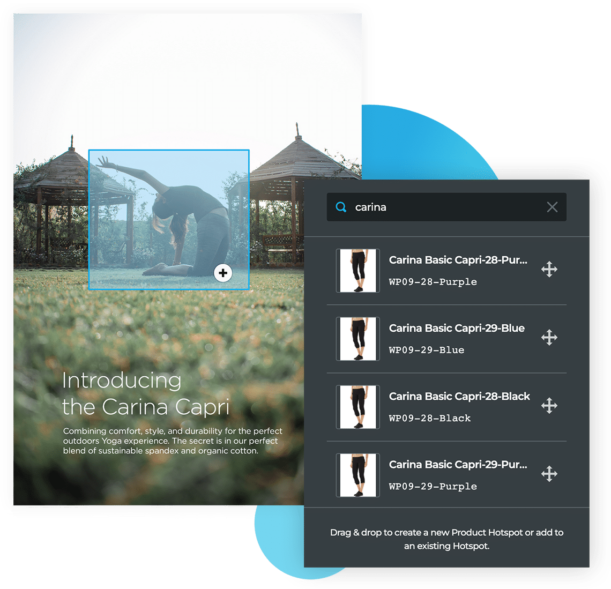
Task: Click the Carina Basic Capri-28-Black product thumbnail
Action: point(357,406)
